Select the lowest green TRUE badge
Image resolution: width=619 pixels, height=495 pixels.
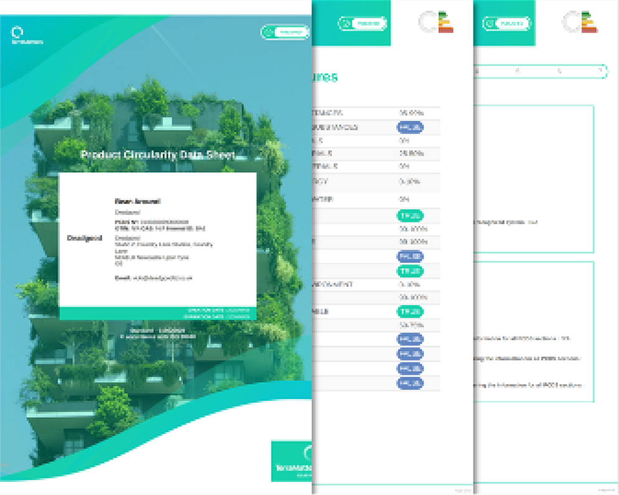[x=410, y=311]
